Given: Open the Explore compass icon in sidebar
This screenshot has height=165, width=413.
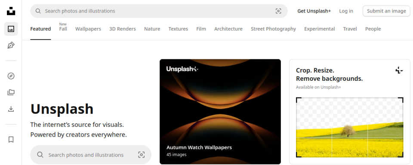Looking at the screenshot, I should pyautogui.click(x=11, y=76).
